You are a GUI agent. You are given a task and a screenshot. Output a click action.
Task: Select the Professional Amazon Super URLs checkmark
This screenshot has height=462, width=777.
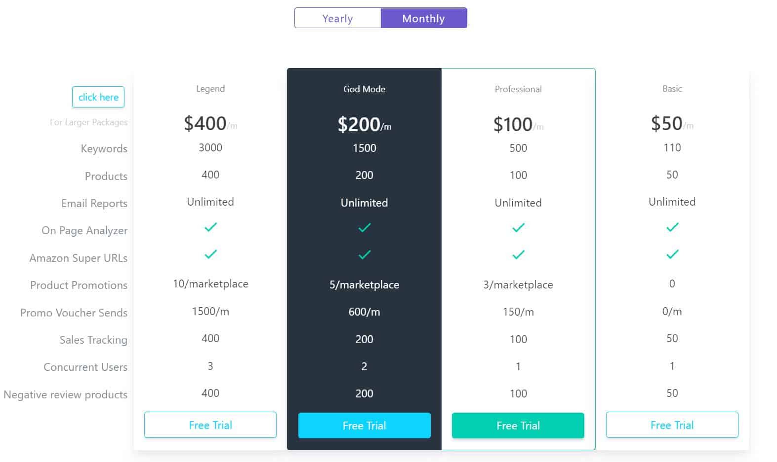point(518,255)
